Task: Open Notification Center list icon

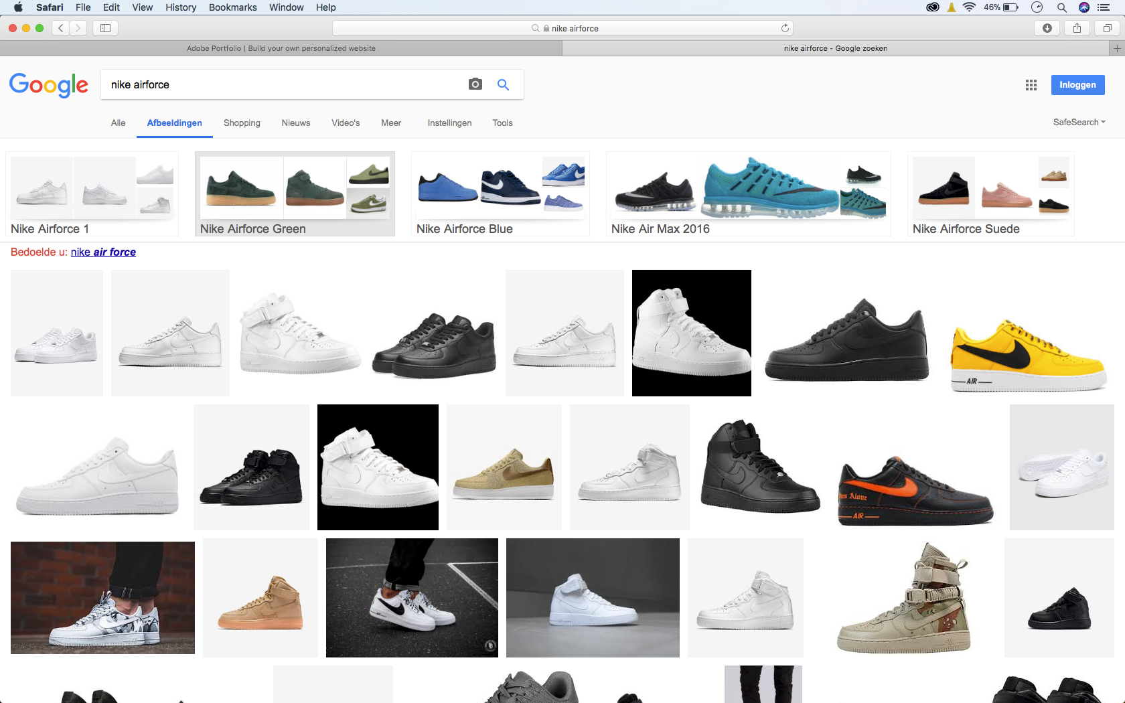Action: point(1104,7)
